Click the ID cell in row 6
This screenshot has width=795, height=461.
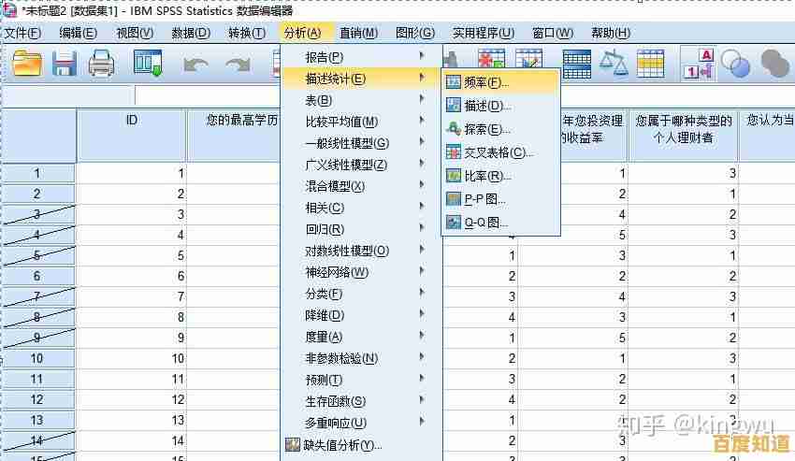(x=132, y=276)
